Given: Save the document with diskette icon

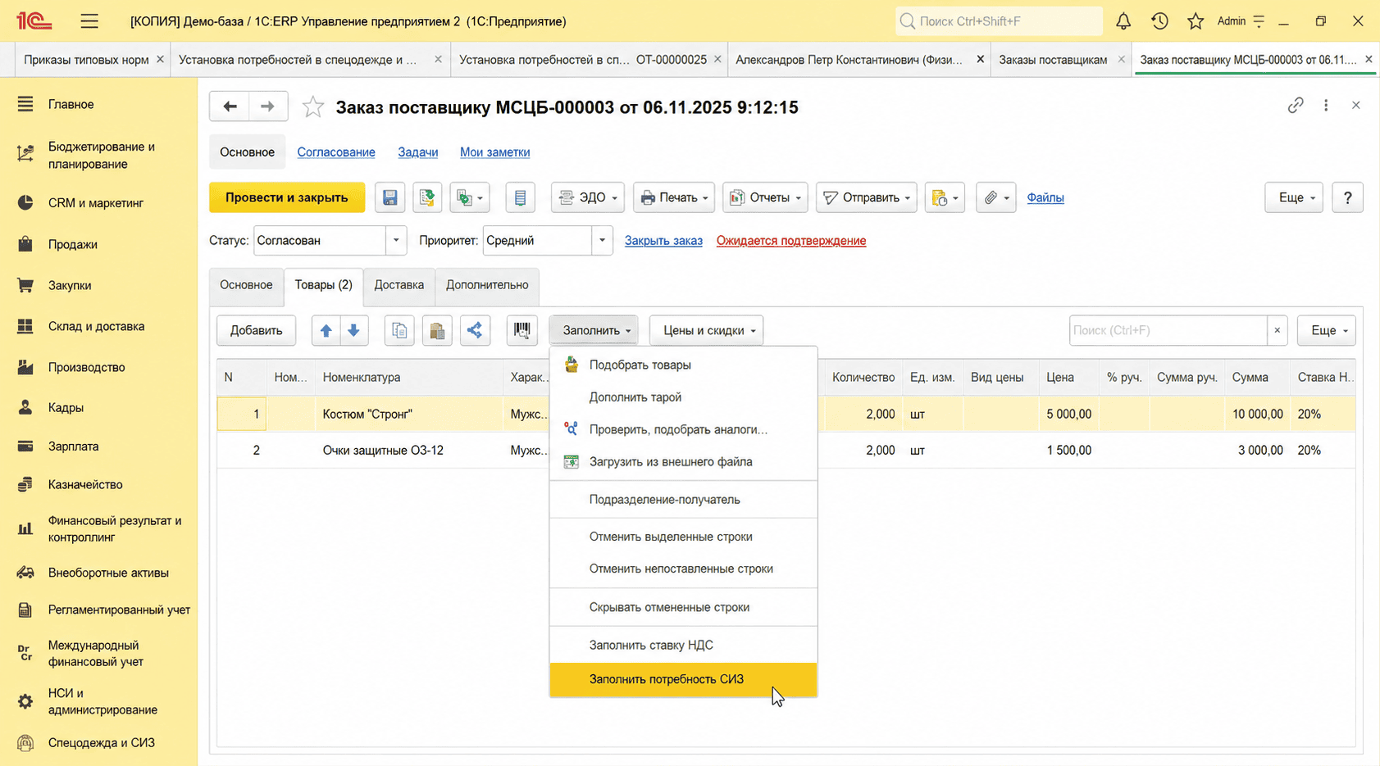Looking at the screenshot, I should 390,197.
